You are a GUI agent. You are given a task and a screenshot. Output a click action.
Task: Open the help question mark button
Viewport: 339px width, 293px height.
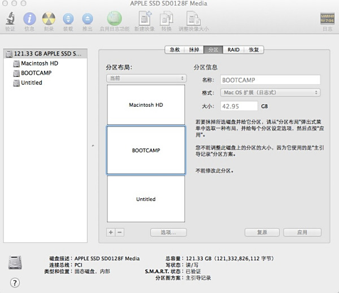click(15, 283)
